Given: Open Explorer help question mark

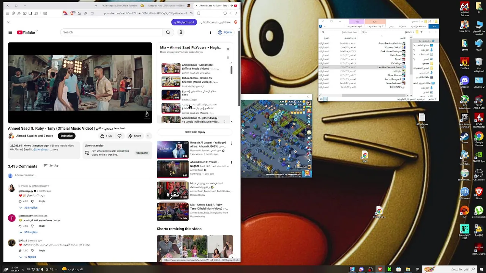Looking at the screenshot, I should [320, 27].
